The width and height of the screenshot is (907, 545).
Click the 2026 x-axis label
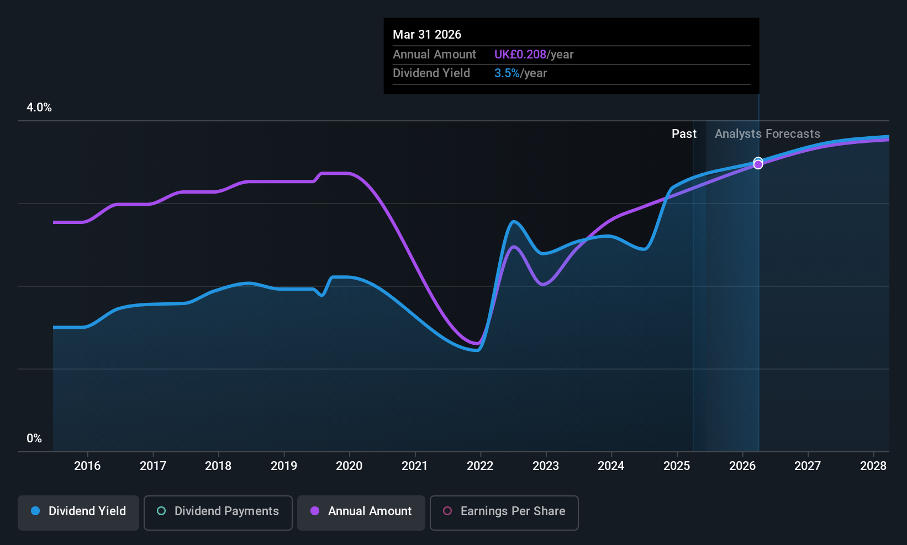tap(742, 466)
